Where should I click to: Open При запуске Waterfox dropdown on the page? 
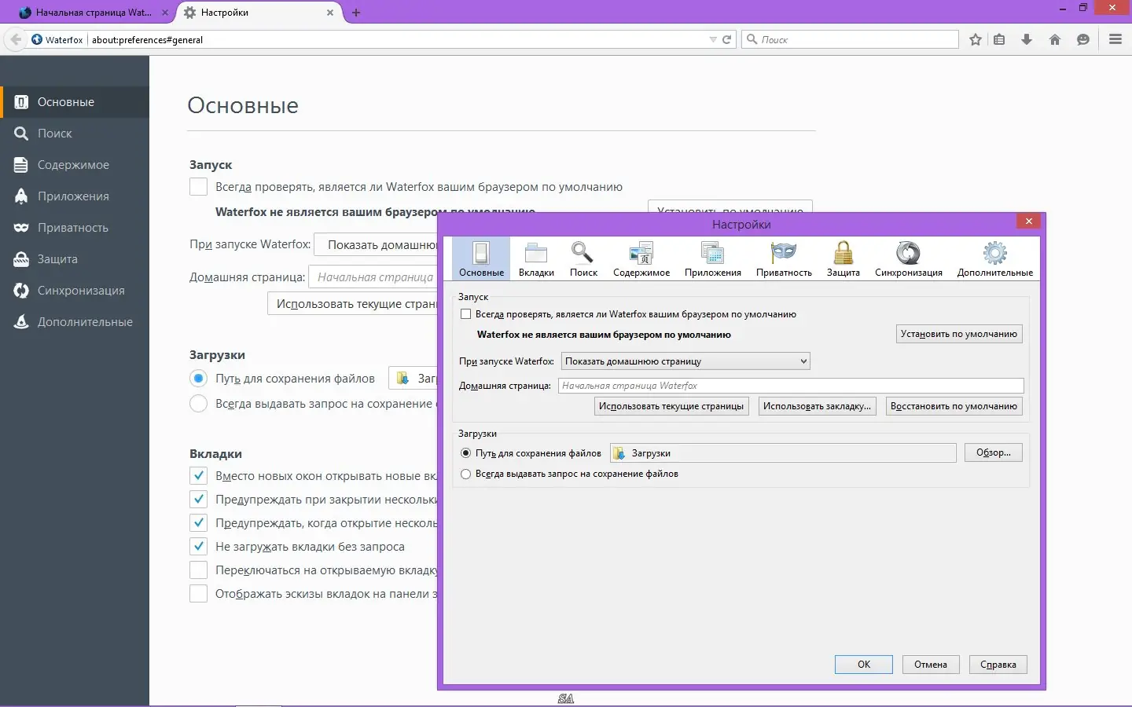(x=376, y=244)
